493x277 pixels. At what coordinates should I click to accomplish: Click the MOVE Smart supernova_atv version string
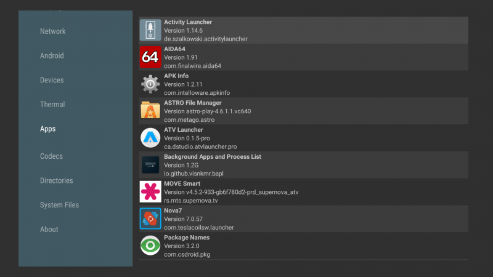231,192
